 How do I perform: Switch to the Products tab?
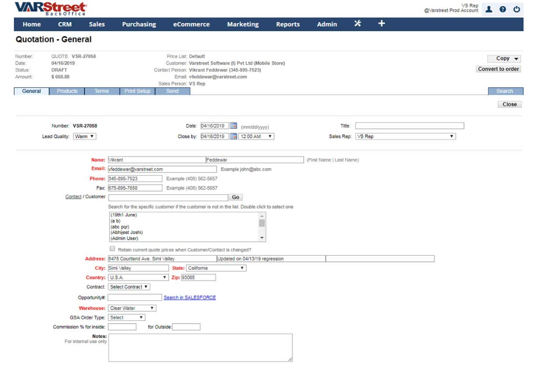(x=68, y=91)
